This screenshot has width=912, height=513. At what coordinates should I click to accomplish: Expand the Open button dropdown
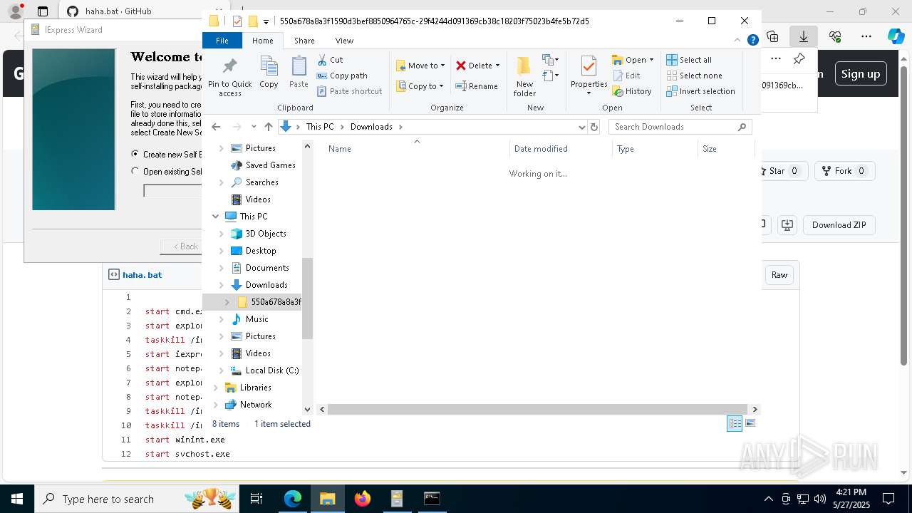(651, 60)
